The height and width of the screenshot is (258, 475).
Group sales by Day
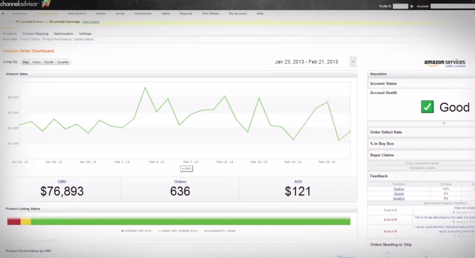coord(26,62)
